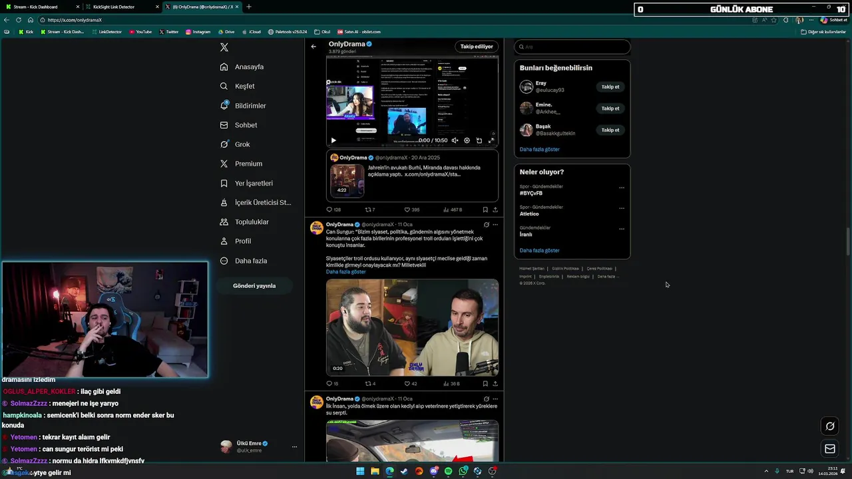Open Grok from the sidebar
The width and height of the screenshot is (852, 479).
pyautogui.click(x=235, y=144)
